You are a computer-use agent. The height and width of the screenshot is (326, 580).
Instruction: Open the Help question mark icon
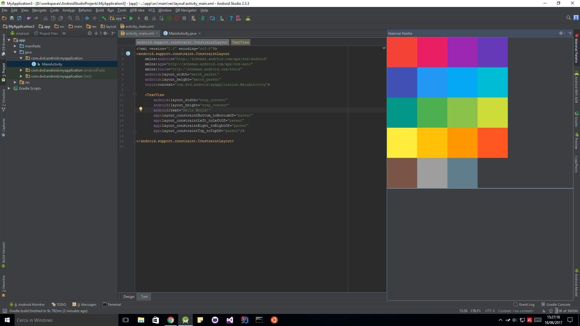231,18
